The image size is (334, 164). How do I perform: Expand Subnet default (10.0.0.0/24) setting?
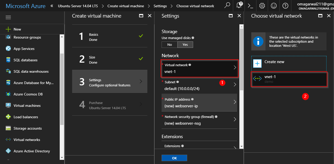click(199, 85)
